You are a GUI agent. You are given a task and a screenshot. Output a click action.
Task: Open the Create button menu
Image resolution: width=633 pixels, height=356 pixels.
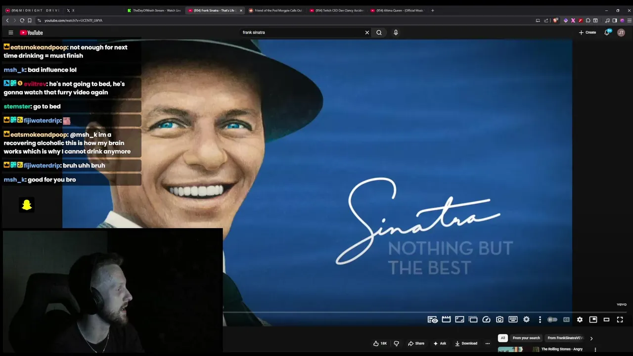pos(587,33)
